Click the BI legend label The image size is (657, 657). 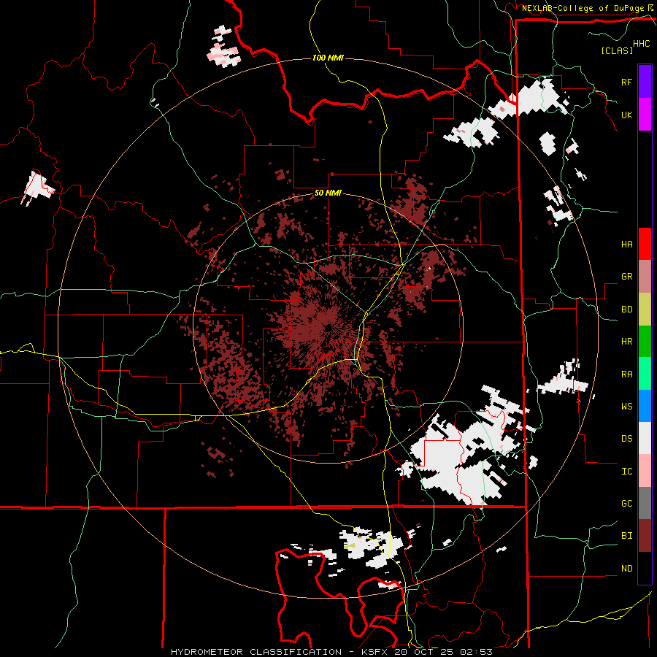[626, 536]
